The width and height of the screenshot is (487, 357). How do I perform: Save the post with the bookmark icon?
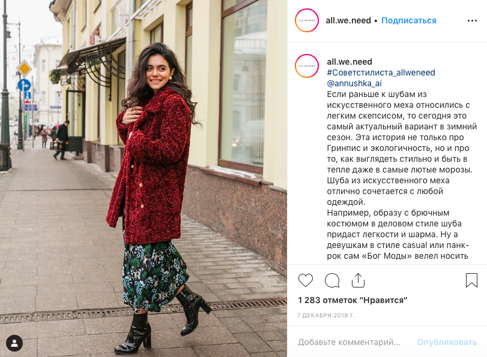click(471, 280)
